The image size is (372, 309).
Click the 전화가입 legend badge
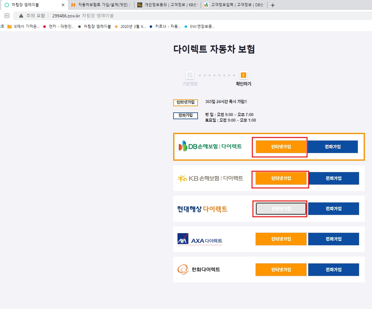click(185, 115)
